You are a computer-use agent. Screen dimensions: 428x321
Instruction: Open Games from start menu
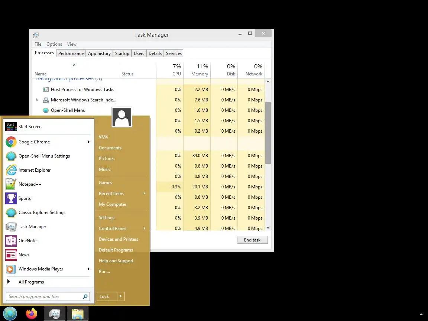[x=106, y=183]
